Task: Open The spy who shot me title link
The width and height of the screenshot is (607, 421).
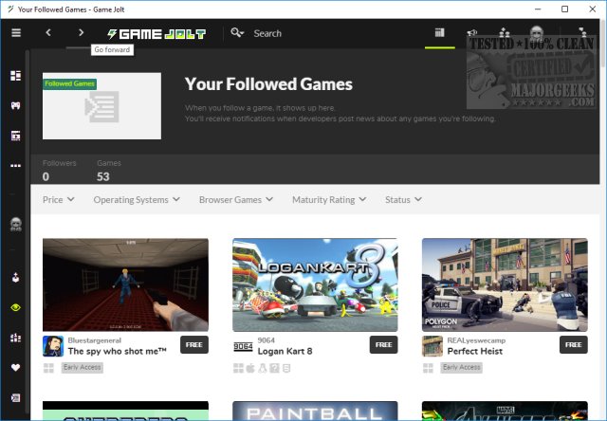Action: tap(118, 352)
